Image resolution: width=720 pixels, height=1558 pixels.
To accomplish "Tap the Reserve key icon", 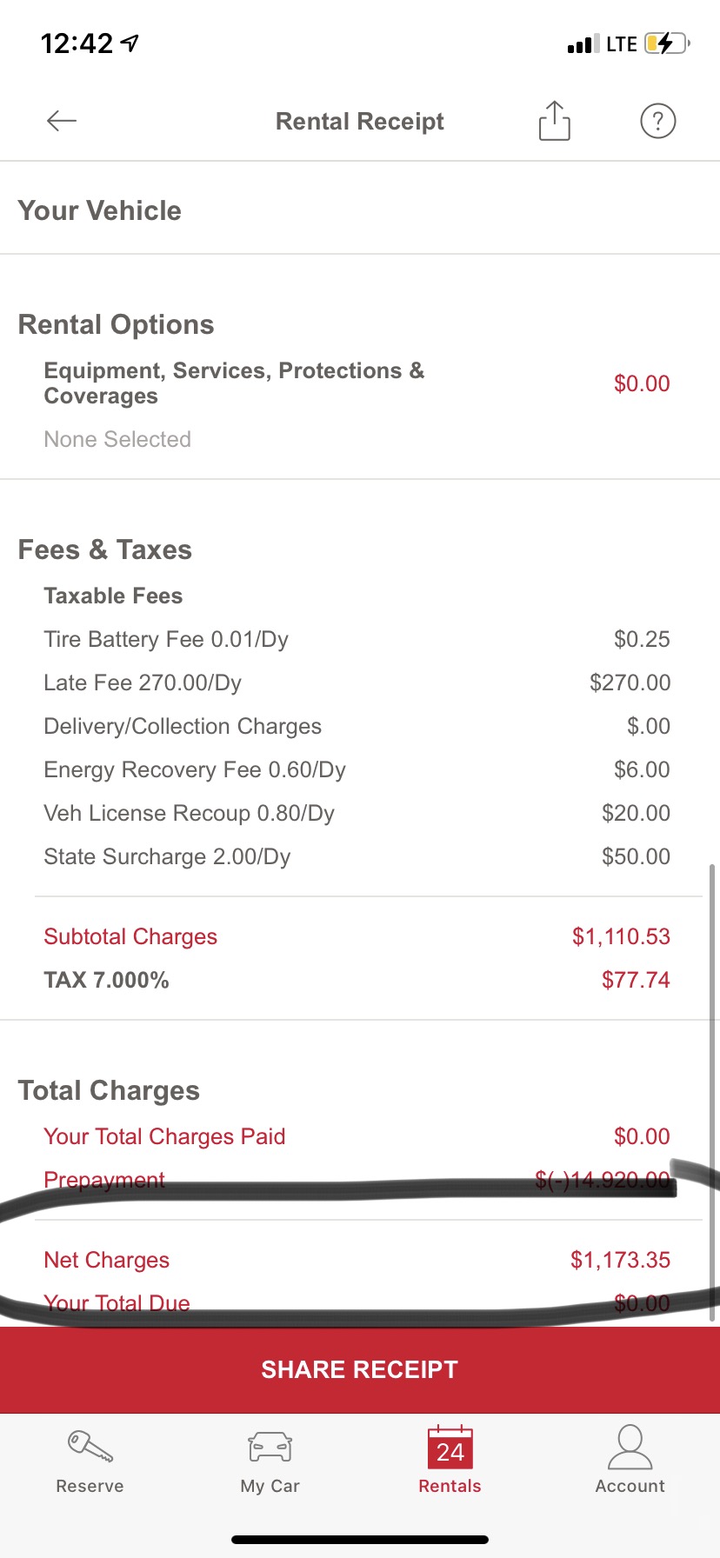I will point(90,1447).
